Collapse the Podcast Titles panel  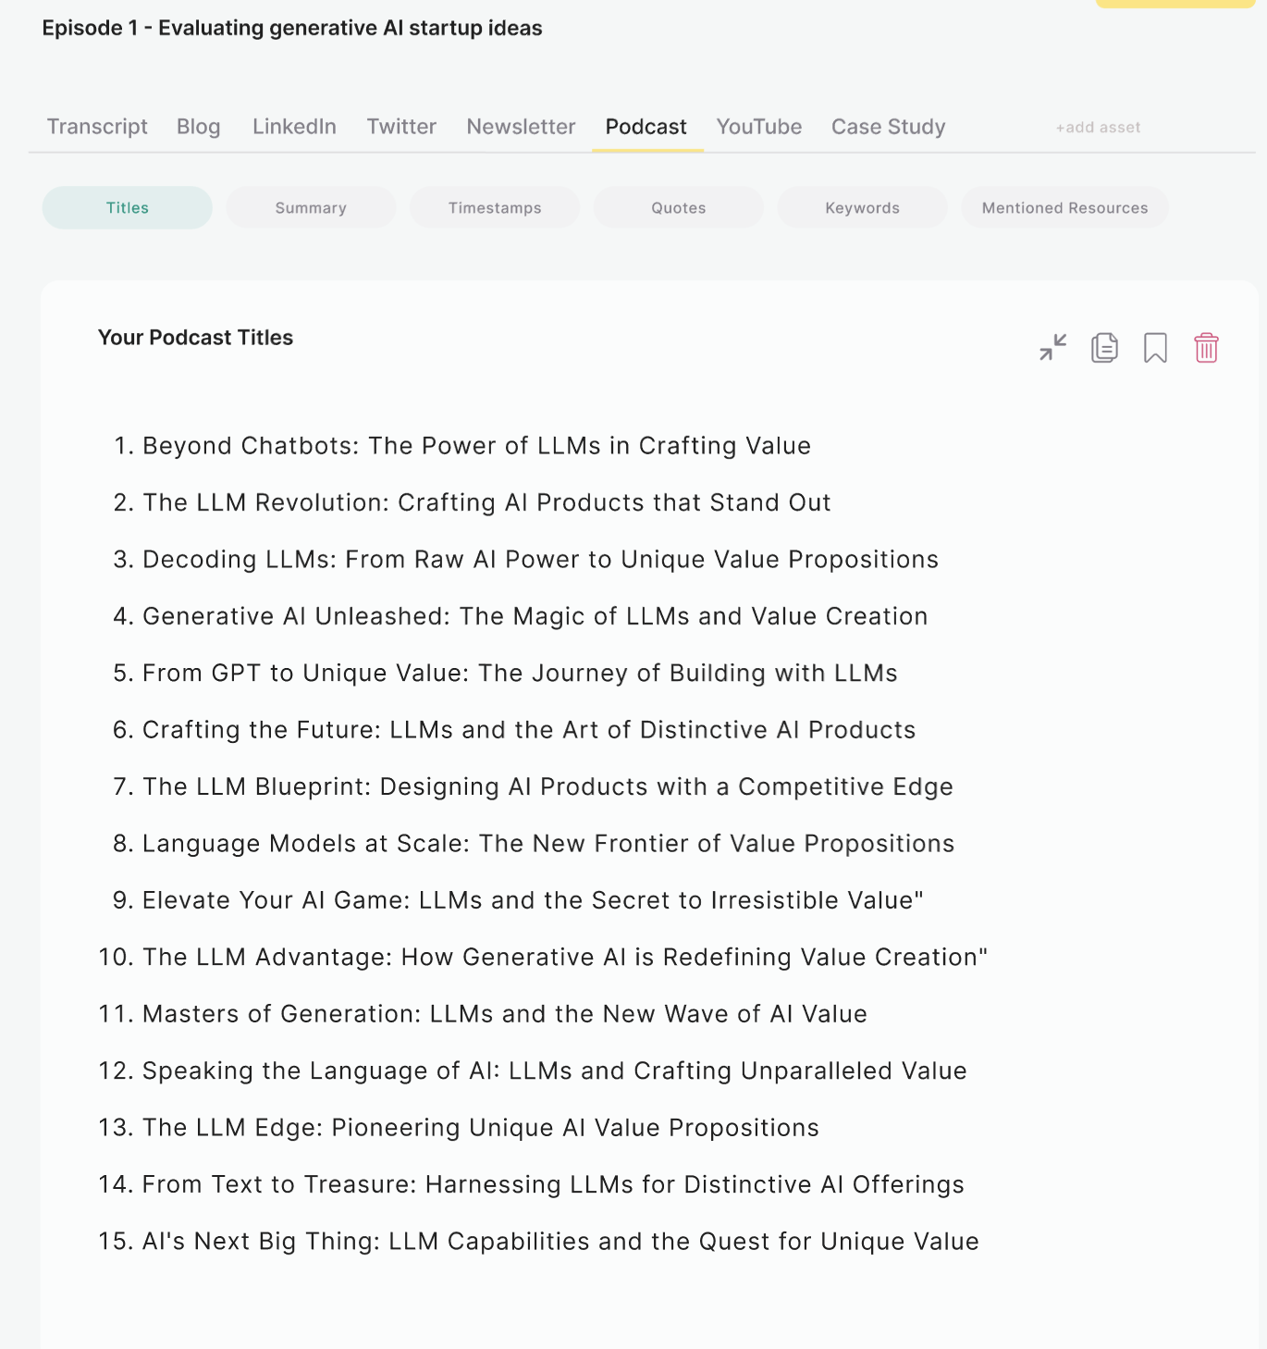click(1052, 348)
